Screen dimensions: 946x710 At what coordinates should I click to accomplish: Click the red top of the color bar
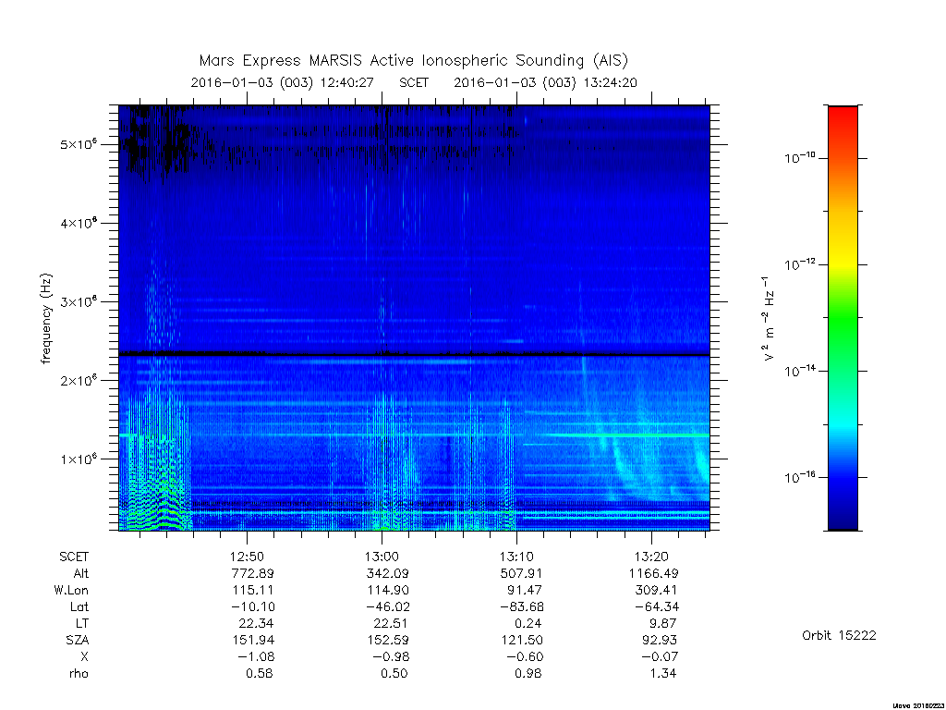tap(843, 121)
